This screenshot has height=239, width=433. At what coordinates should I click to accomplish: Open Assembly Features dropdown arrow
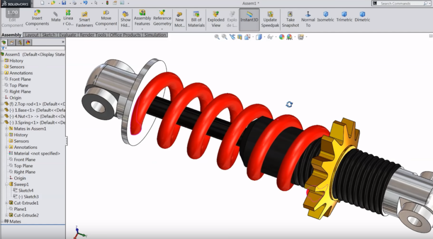pyautogui.click(x=143, y=29)
